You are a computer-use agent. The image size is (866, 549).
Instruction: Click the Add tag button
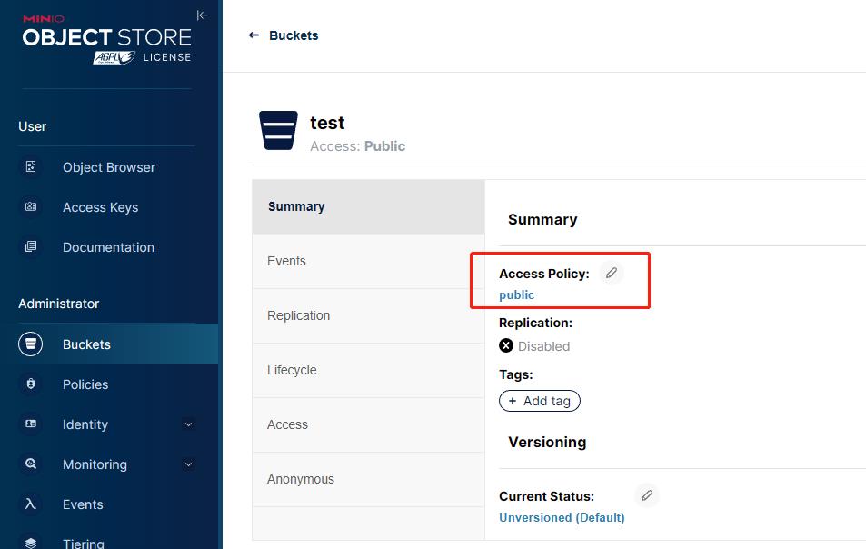[540, 401]
